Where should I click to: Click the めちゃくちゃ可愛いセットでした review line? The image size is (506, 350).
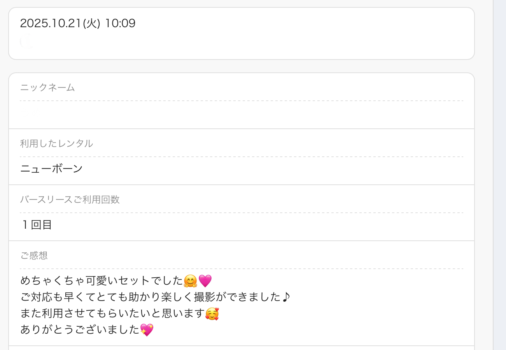point(101,280)
